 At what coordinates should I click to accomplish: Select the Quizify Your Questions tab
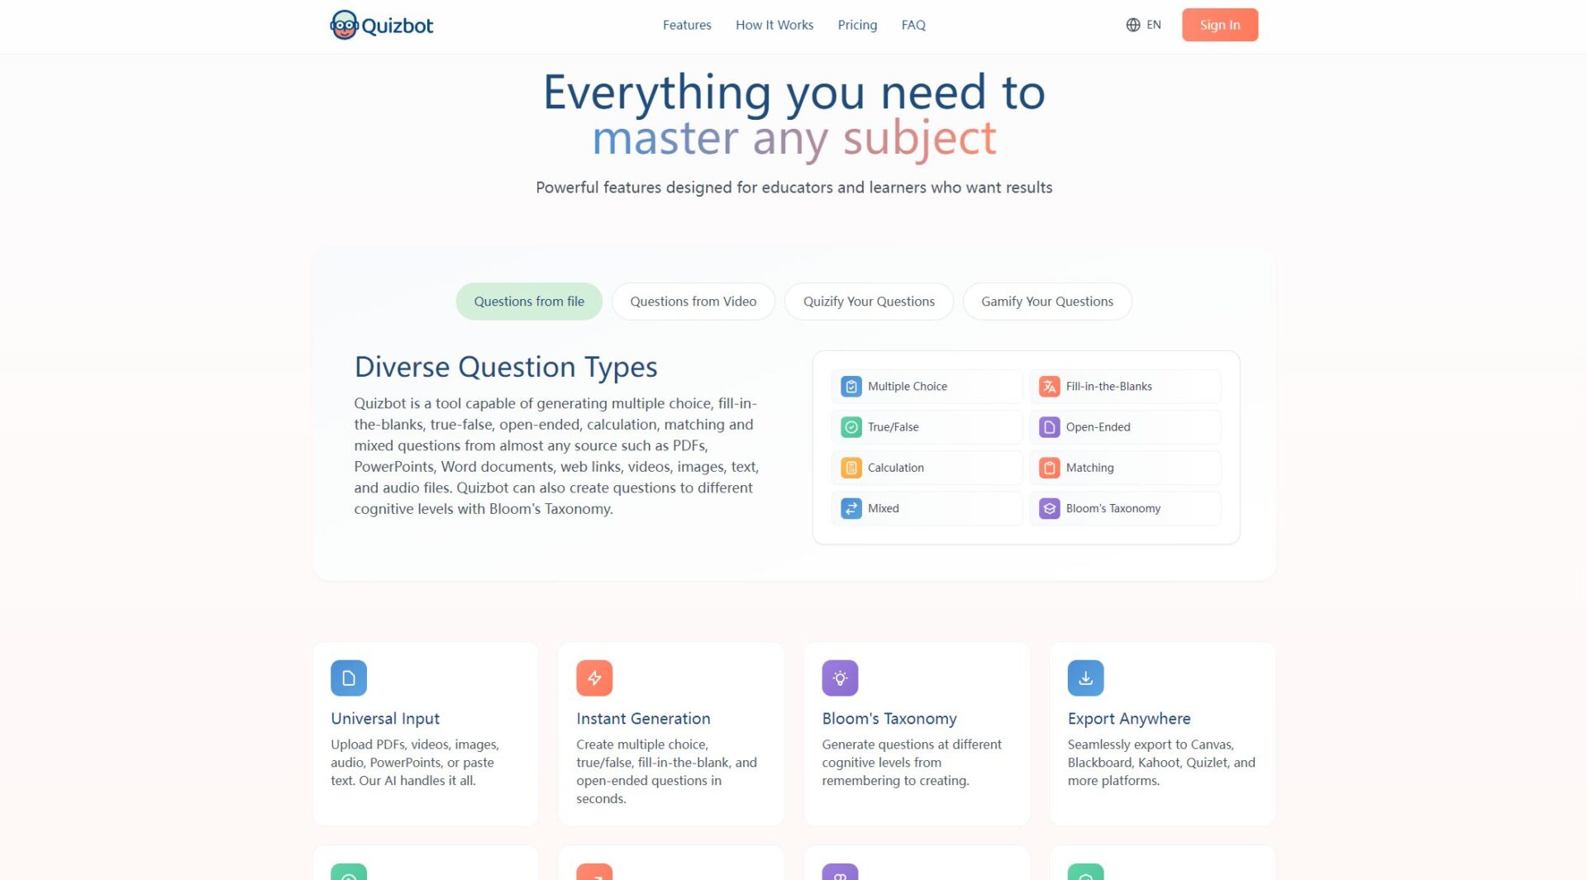tap(868, 302)
